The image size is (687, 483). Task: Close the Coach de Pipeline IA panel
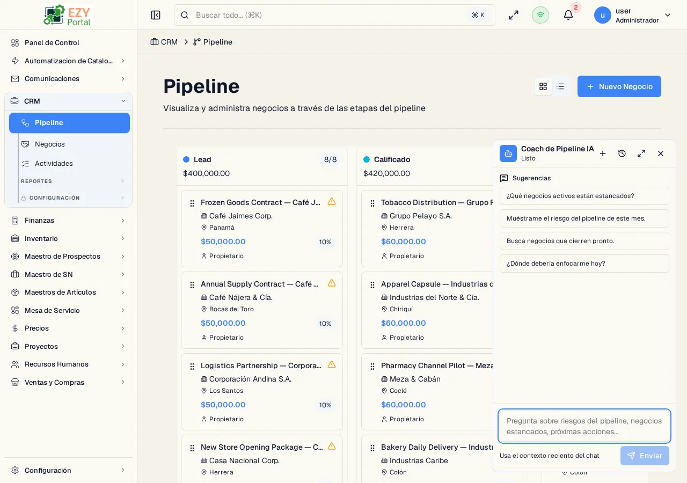click(661, 153)
